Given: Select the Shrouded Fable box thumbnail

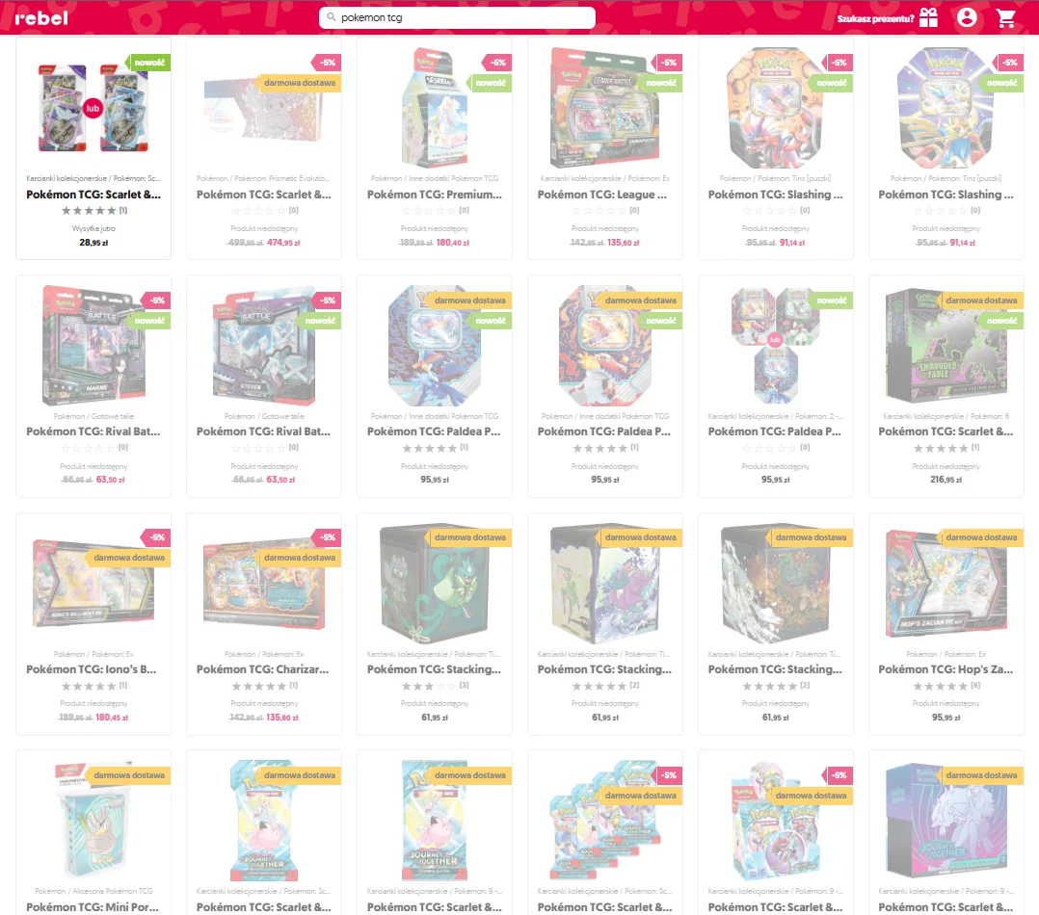Looking at the screenshot, I should point(946,346).
